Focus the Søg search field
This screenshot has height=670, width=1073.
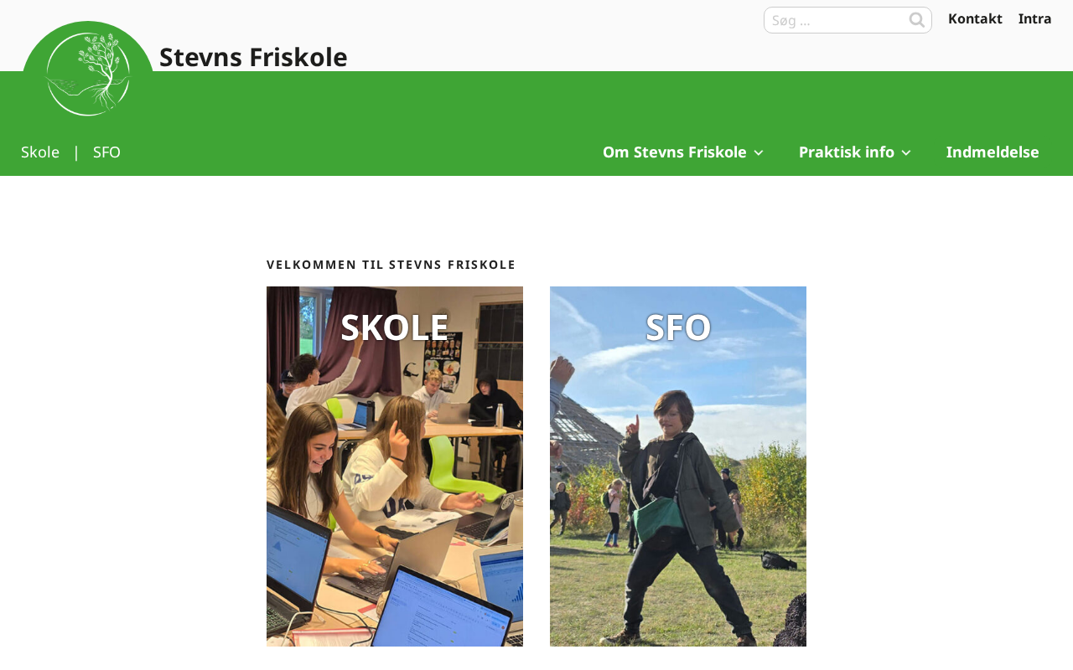[848, 20]
